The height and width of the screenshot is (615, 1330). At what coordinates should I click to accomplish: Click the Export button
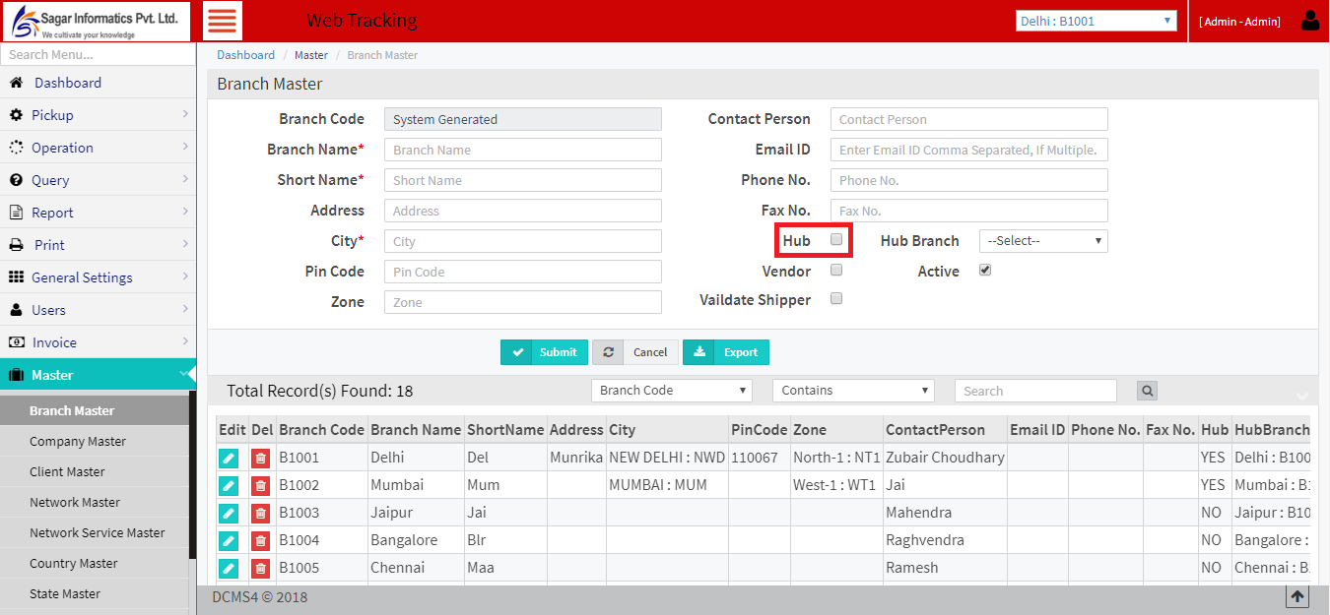726,351
